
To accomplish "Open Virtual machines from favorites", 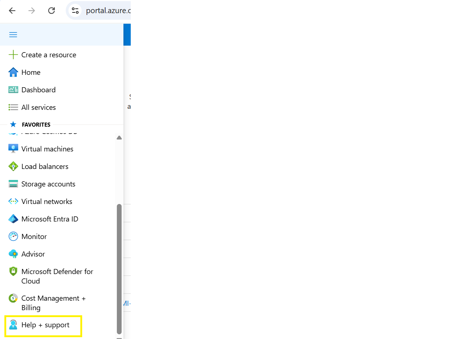I will [47, 149].
